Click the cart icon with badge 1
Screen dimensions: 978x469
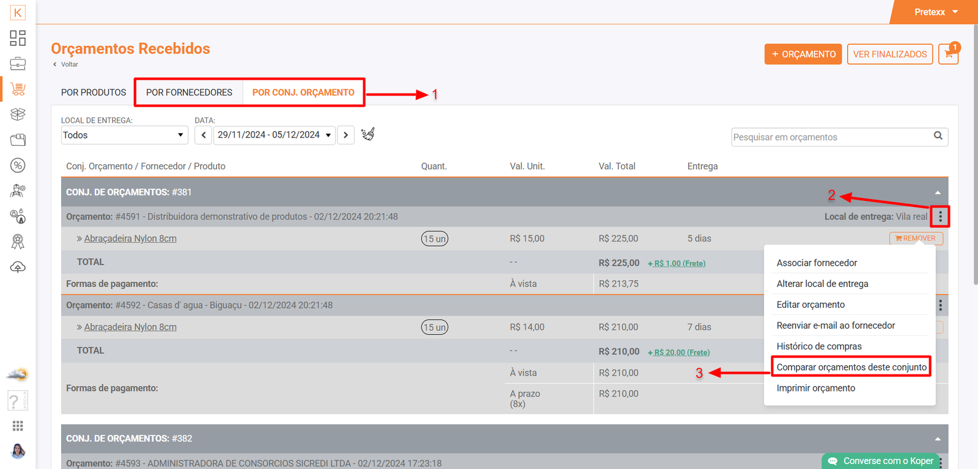(948, 54)
